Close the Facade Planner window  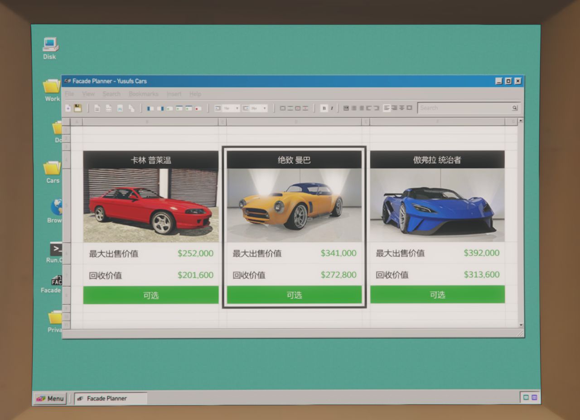(518, 81)
